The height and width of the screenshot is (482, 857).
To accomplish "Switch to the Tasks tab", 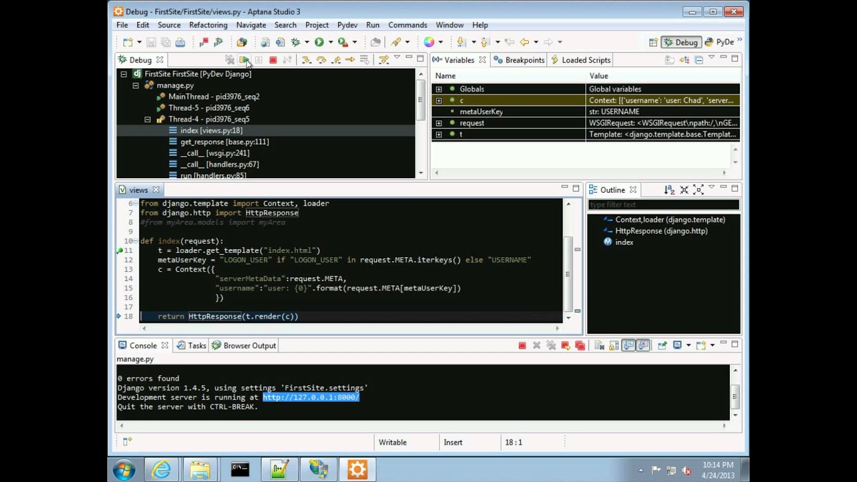I will tap(191, 345).
